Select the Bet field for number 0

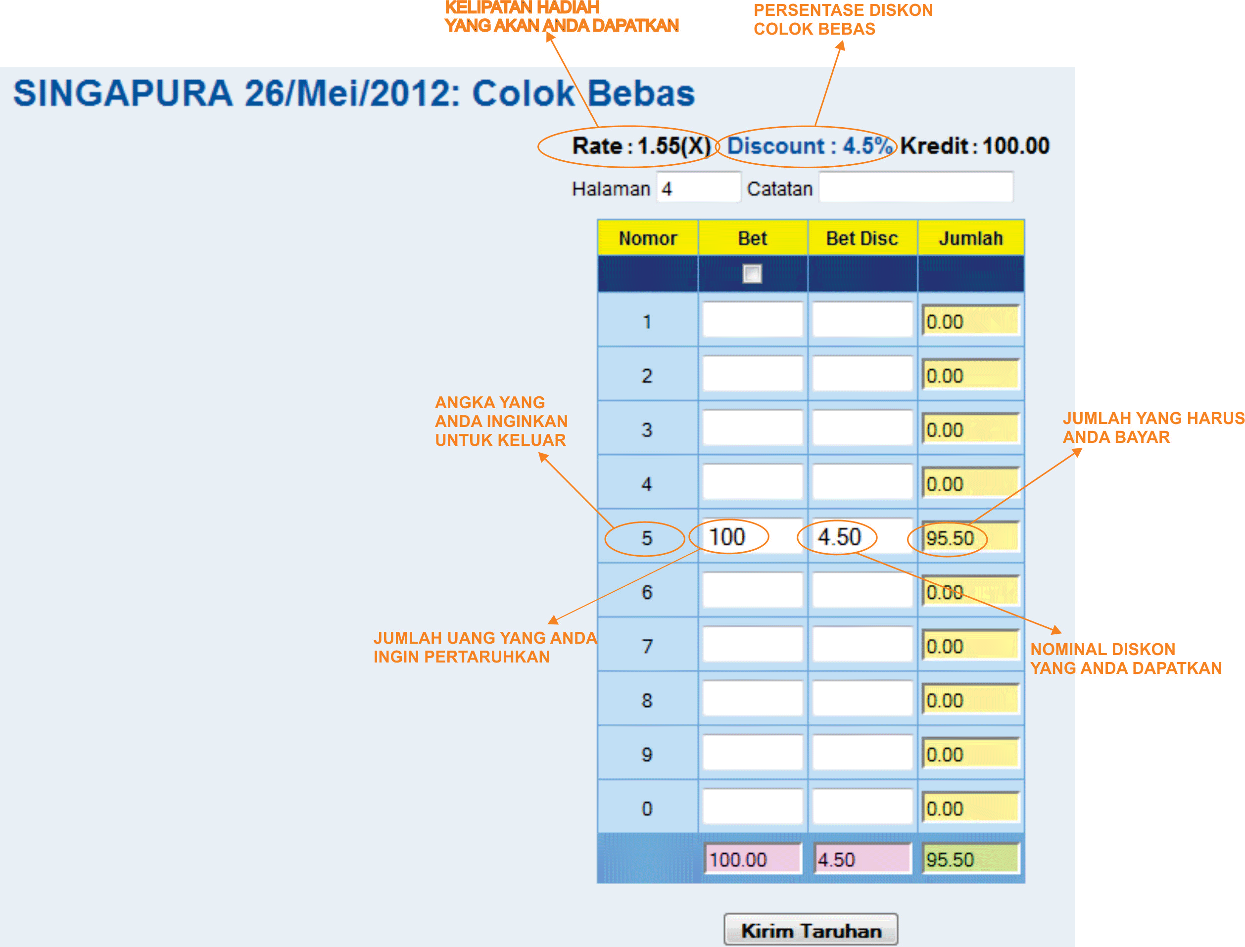click(x=753, y=807)
